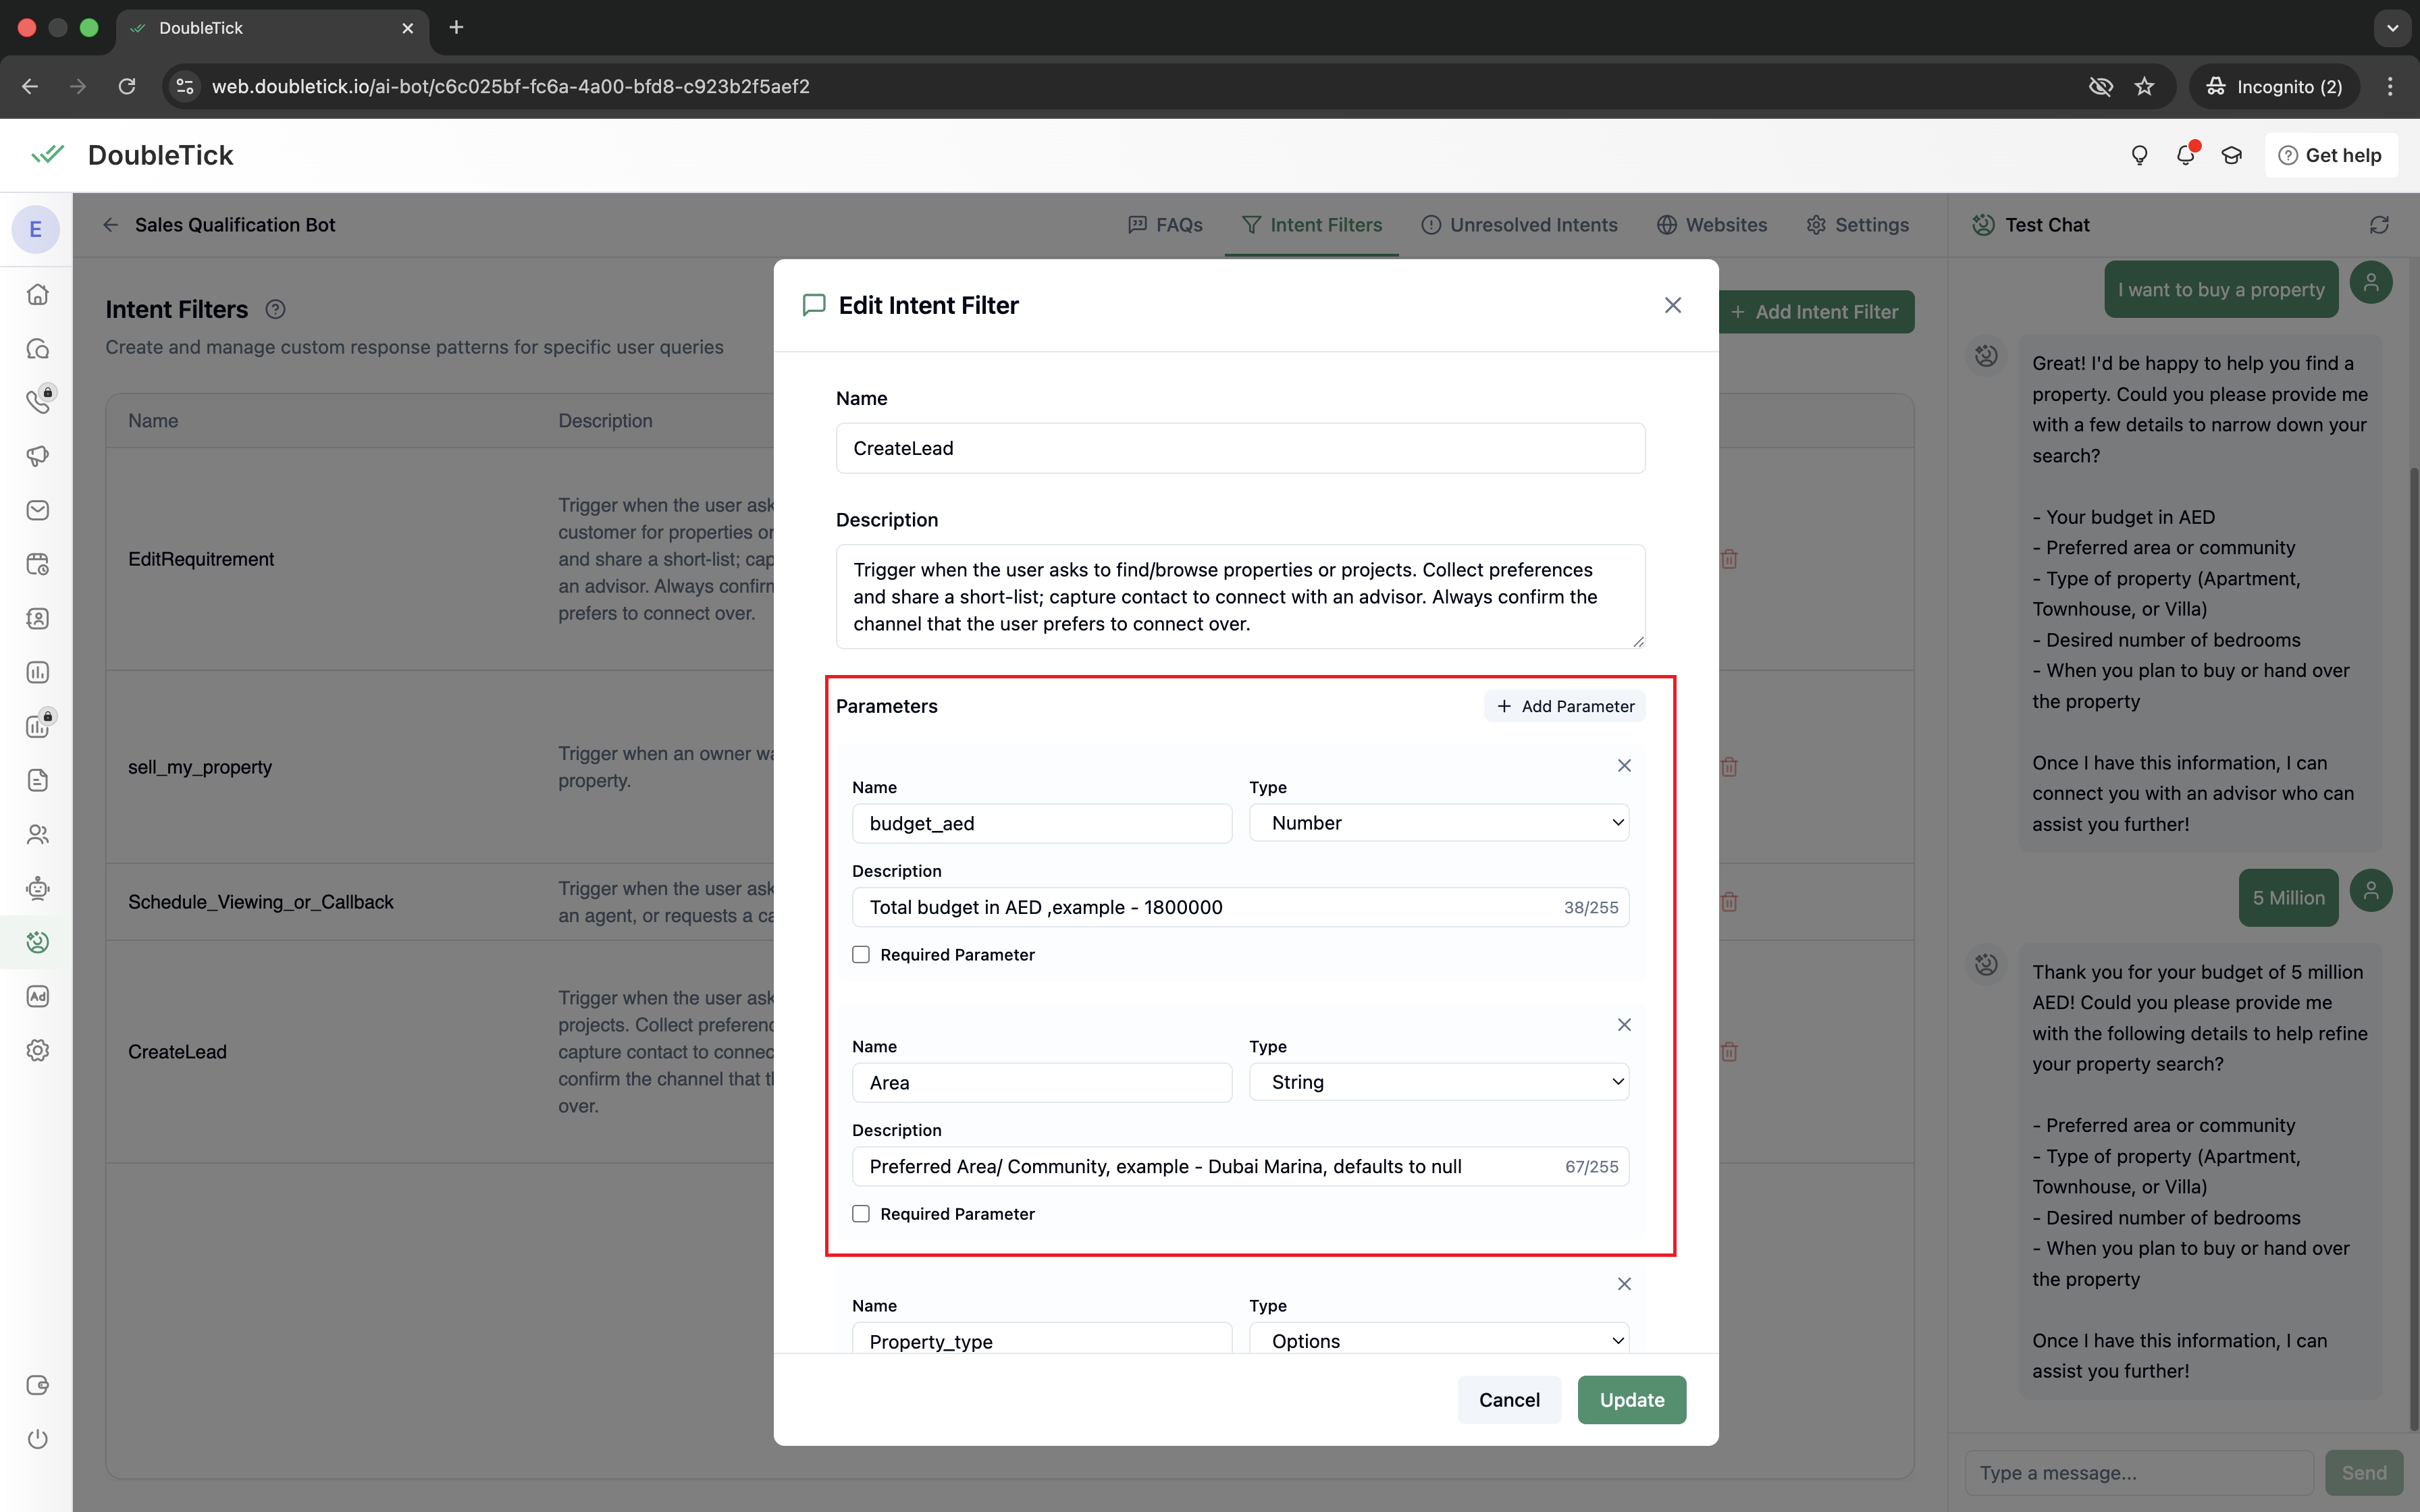This screenshot has width=2420, height=1512.
Task: Open the robot bot sidebar icon
Action: [x=38, y=888]
